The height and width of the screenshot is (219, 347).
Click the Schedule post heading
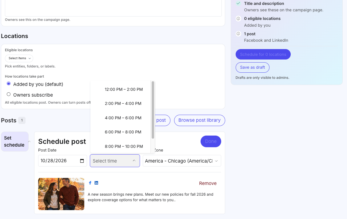click(x=62, y=141)
